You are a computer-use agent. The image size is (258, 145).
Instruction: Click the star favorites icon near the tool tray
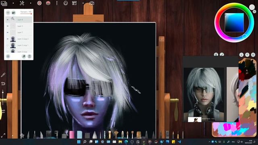[22, 135]
